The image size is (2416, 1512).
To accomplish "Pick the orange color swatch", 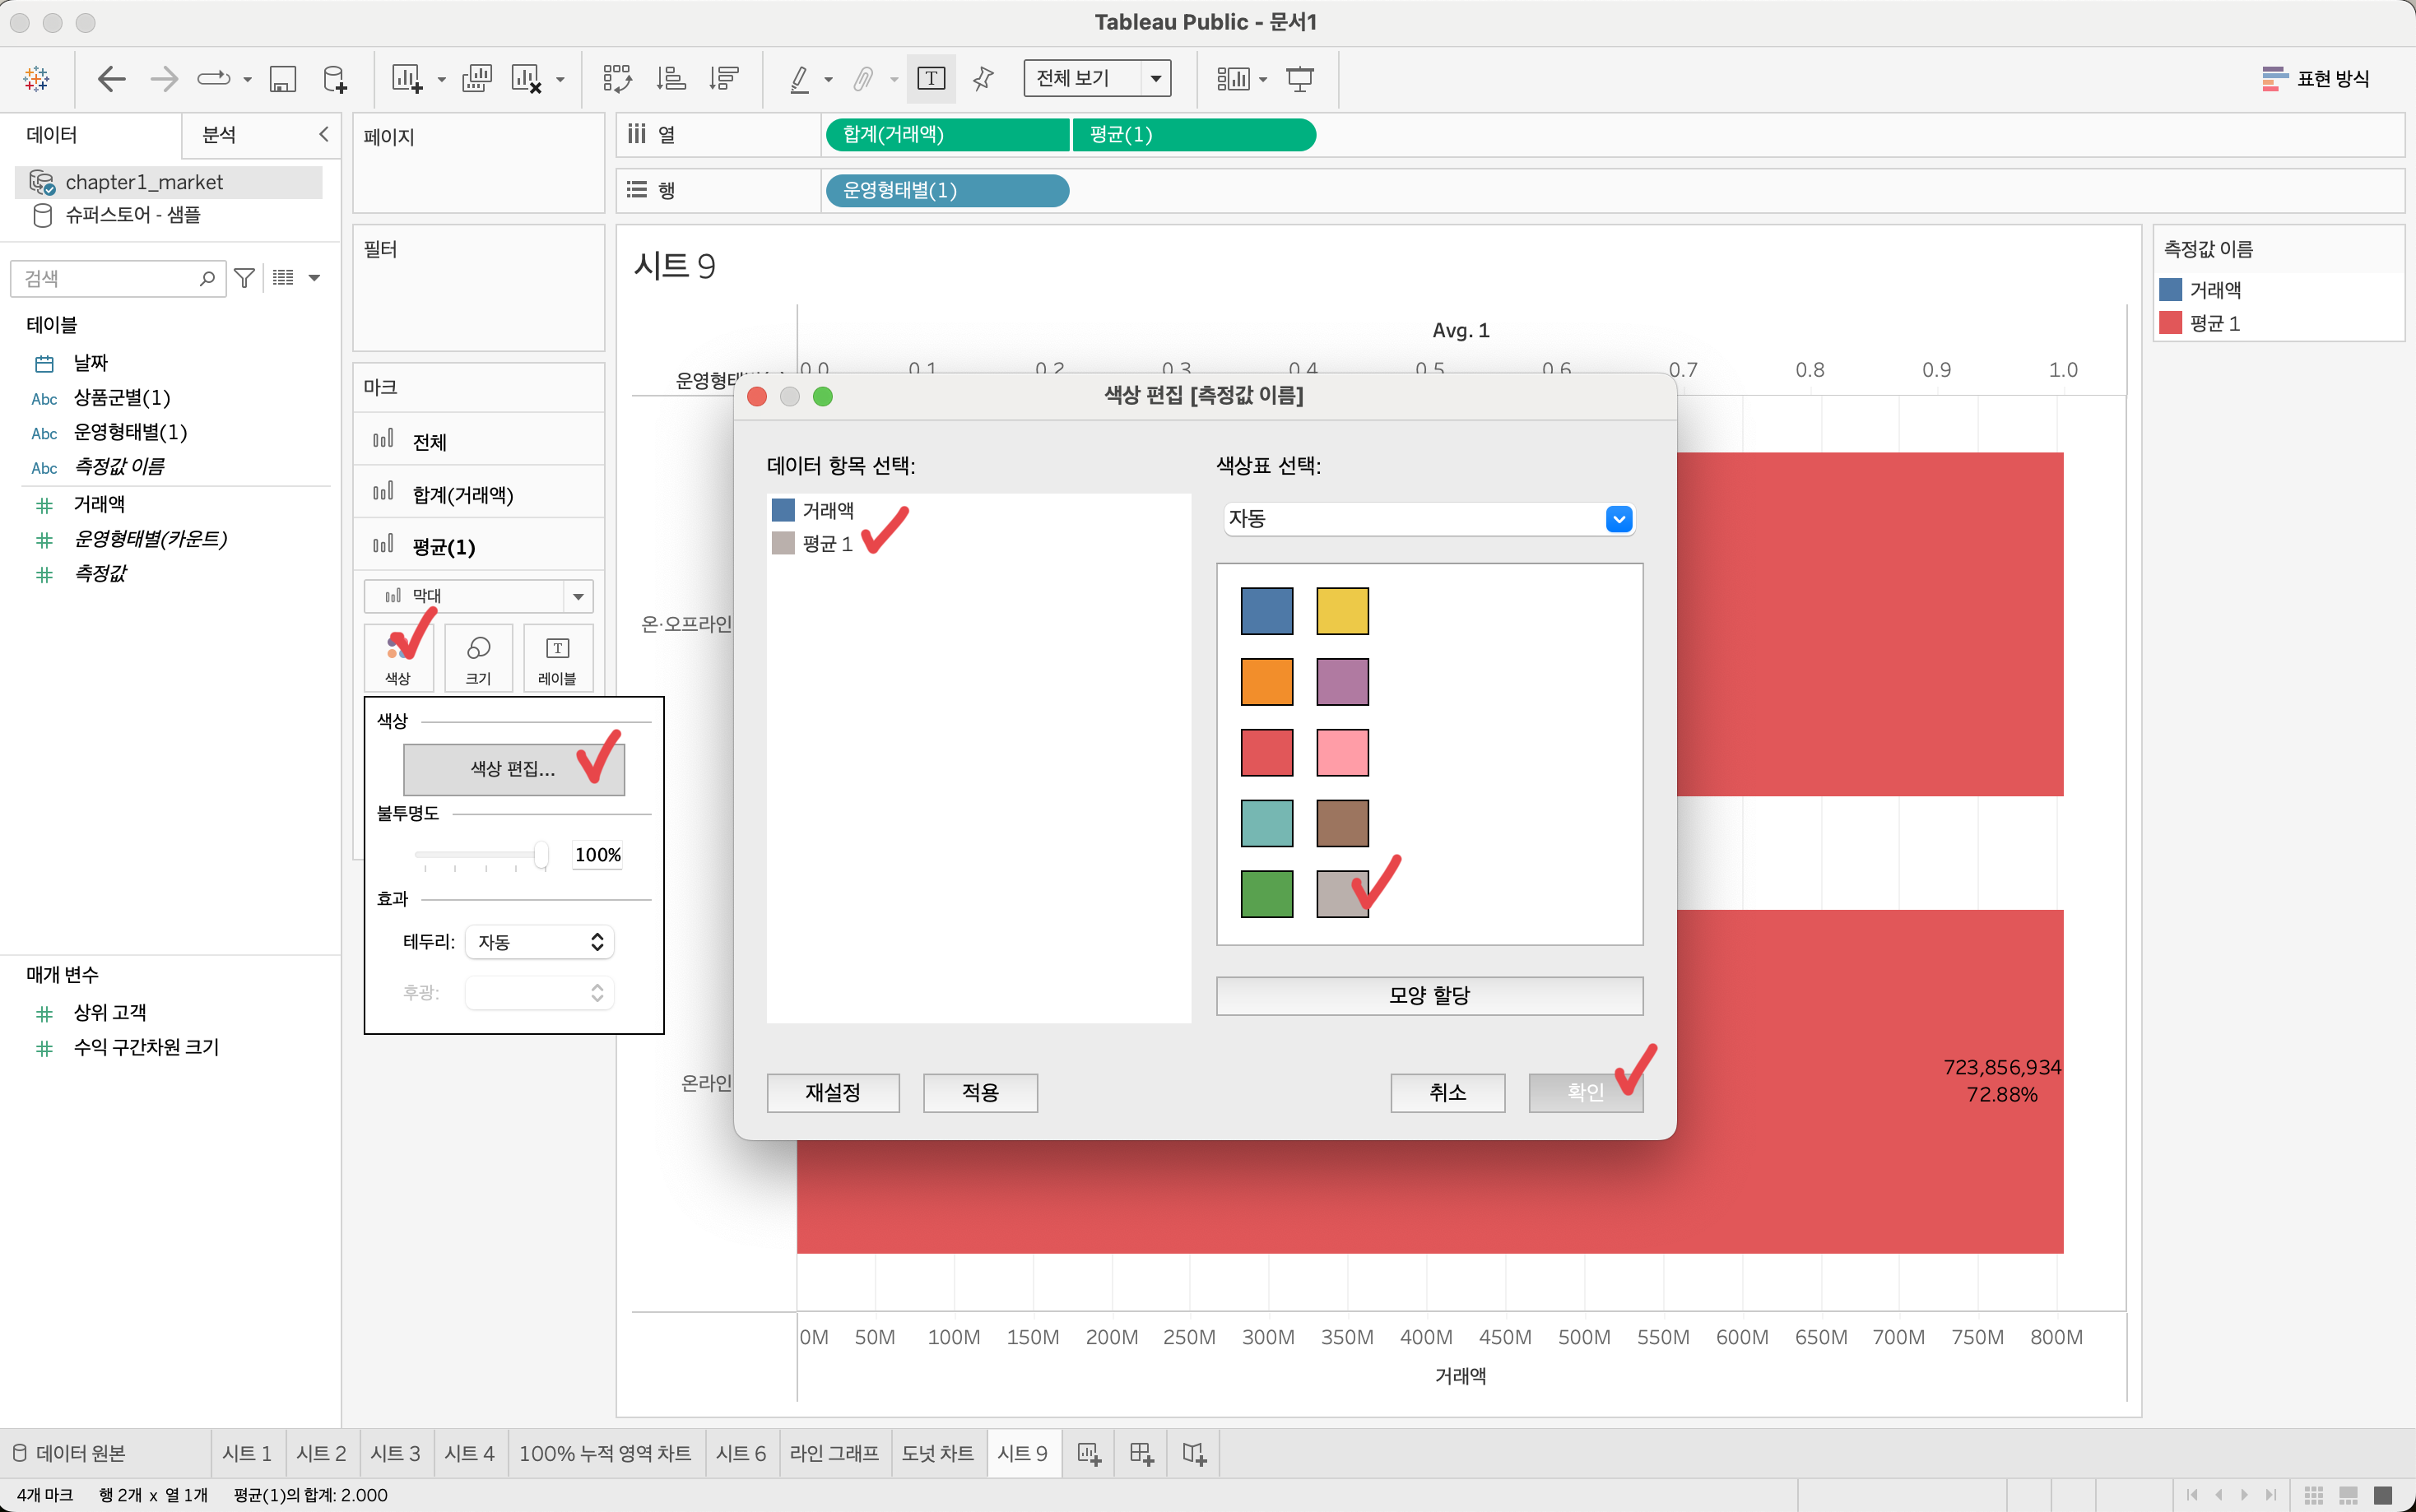I will (1266, 681).
